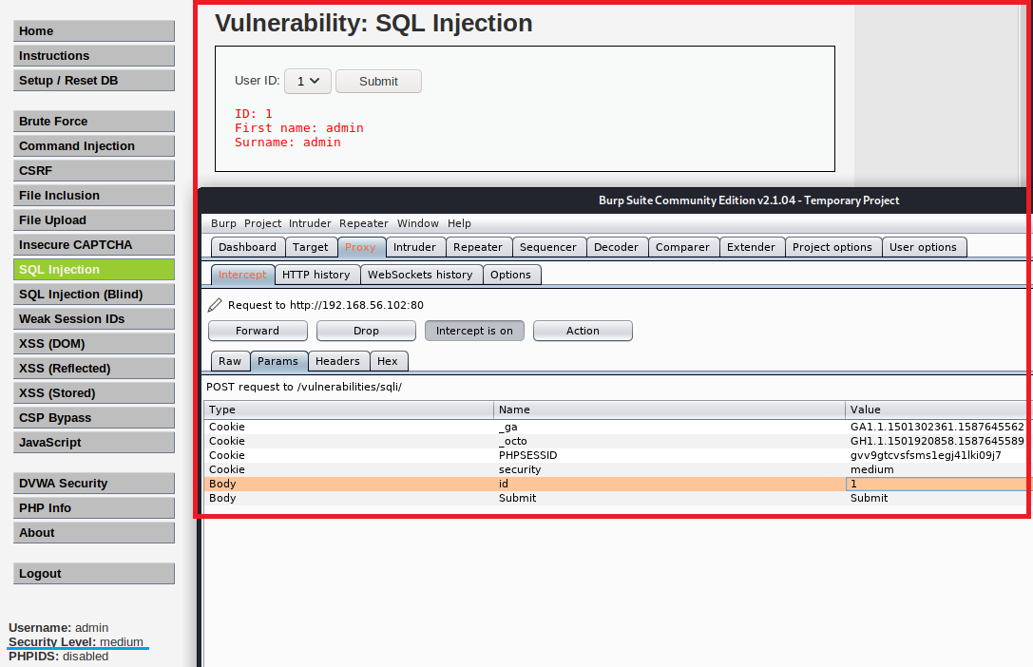Image resolution: width=1033 pixels, height=667 pixels.
Task: Click the Submit button in the DVWA form
Action: pos(378,81)
